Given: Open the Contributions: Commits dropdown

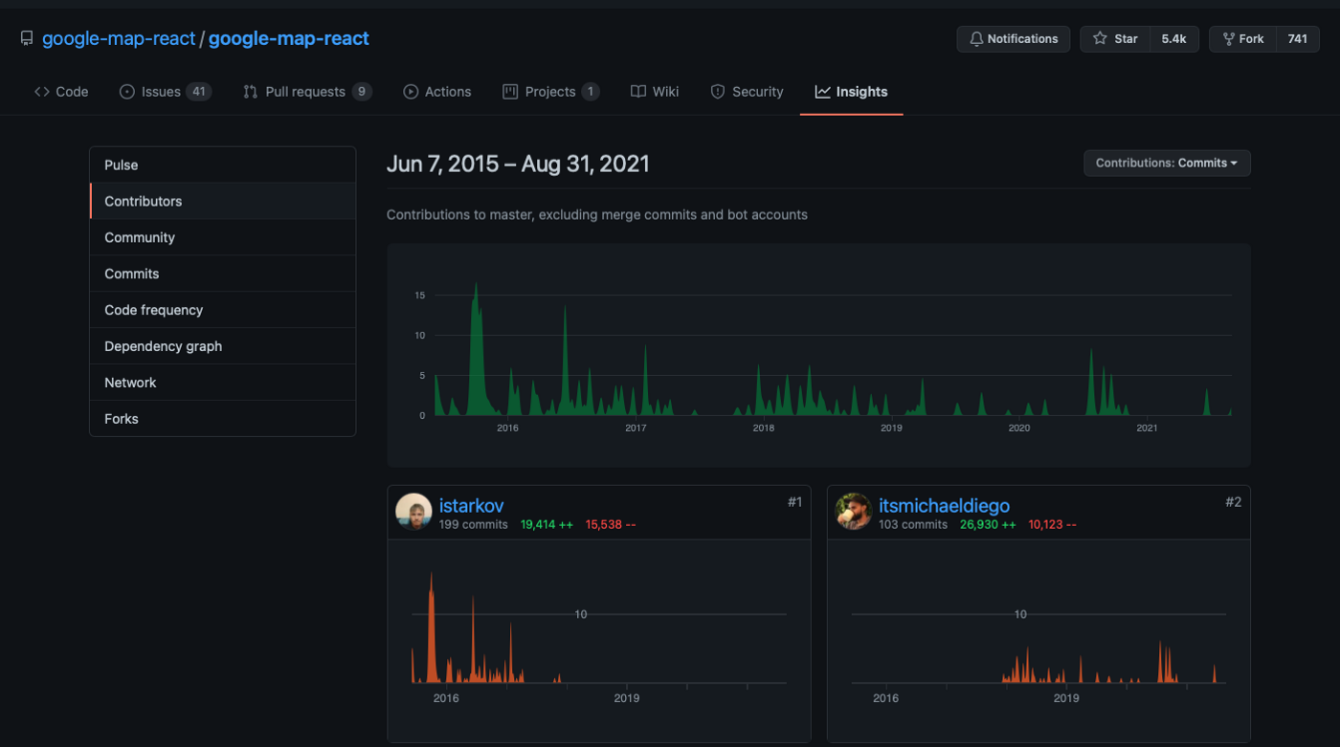Looking at the screenshot, I should [1167, 164].
